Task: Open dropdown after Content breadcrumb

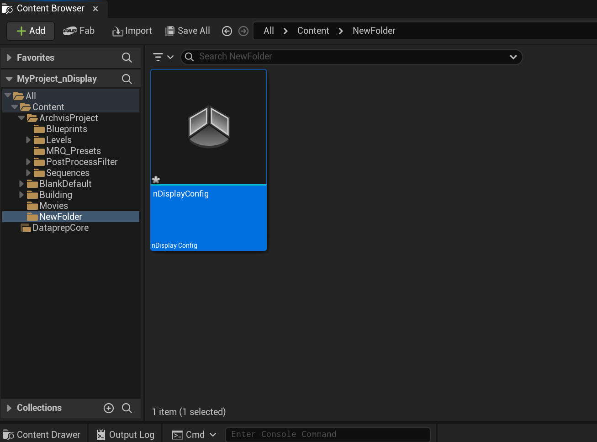Action: click(x=341, y=31)
